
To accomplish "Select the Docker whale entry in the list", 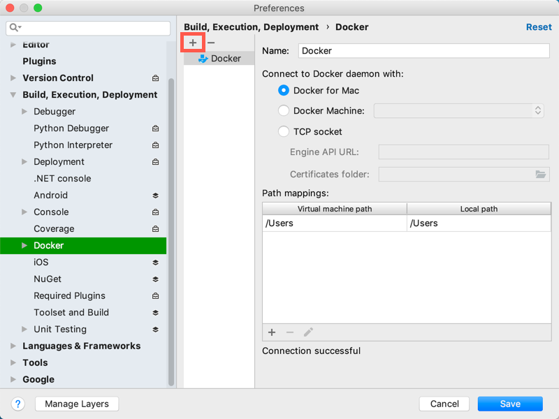I will click(x=224, y=58).
